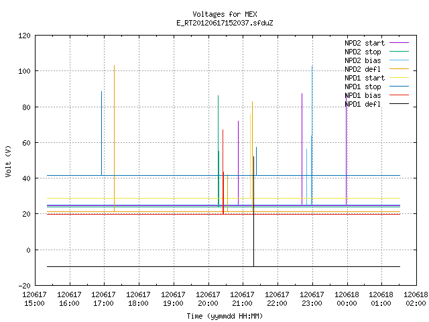Click the 'NPD1 bias' legend label
The height and width of the screenshot is (322, 429).
click(x=363, y=95)
